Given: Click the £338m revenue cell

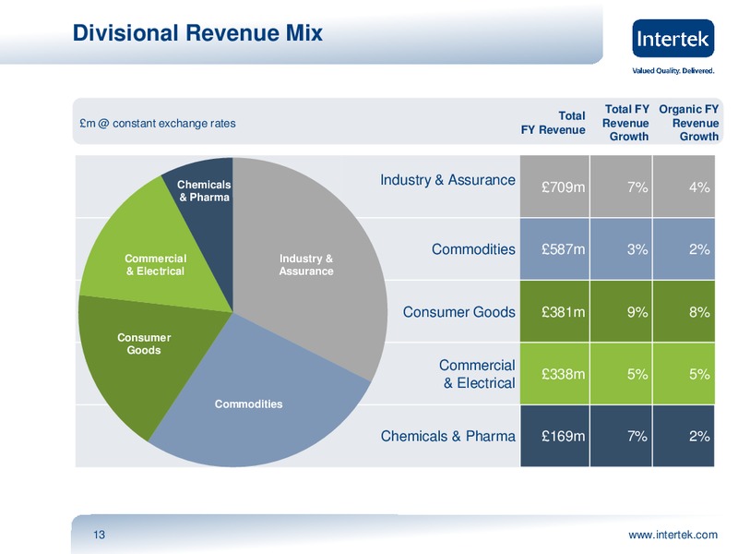Looking at the screenshot, I should [x=554, y=374].
